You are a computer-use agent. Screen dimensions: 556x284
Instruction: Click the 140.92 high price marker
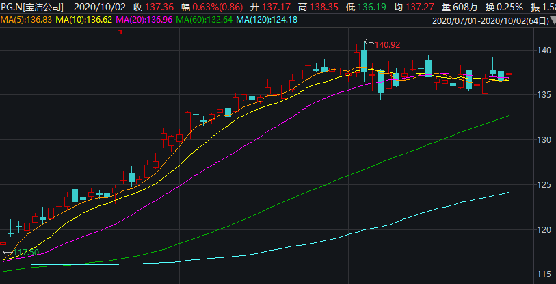coord(387,45)
